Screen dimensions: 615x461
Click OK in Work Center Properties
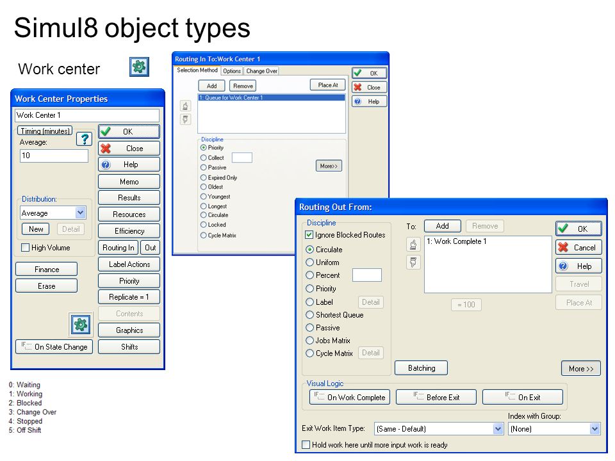129,132
